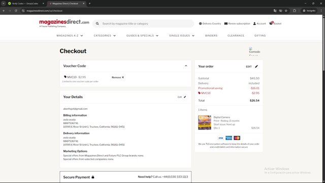Click the Digital Camera item title

(x=221, y=117)
